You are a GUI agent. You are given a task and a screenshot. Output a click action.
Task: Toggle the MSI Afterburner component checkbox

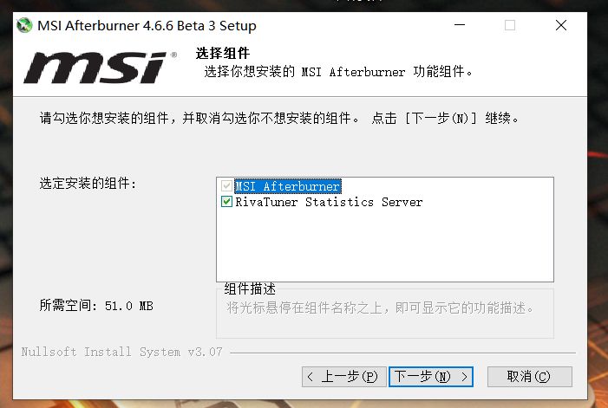point(227,186)
